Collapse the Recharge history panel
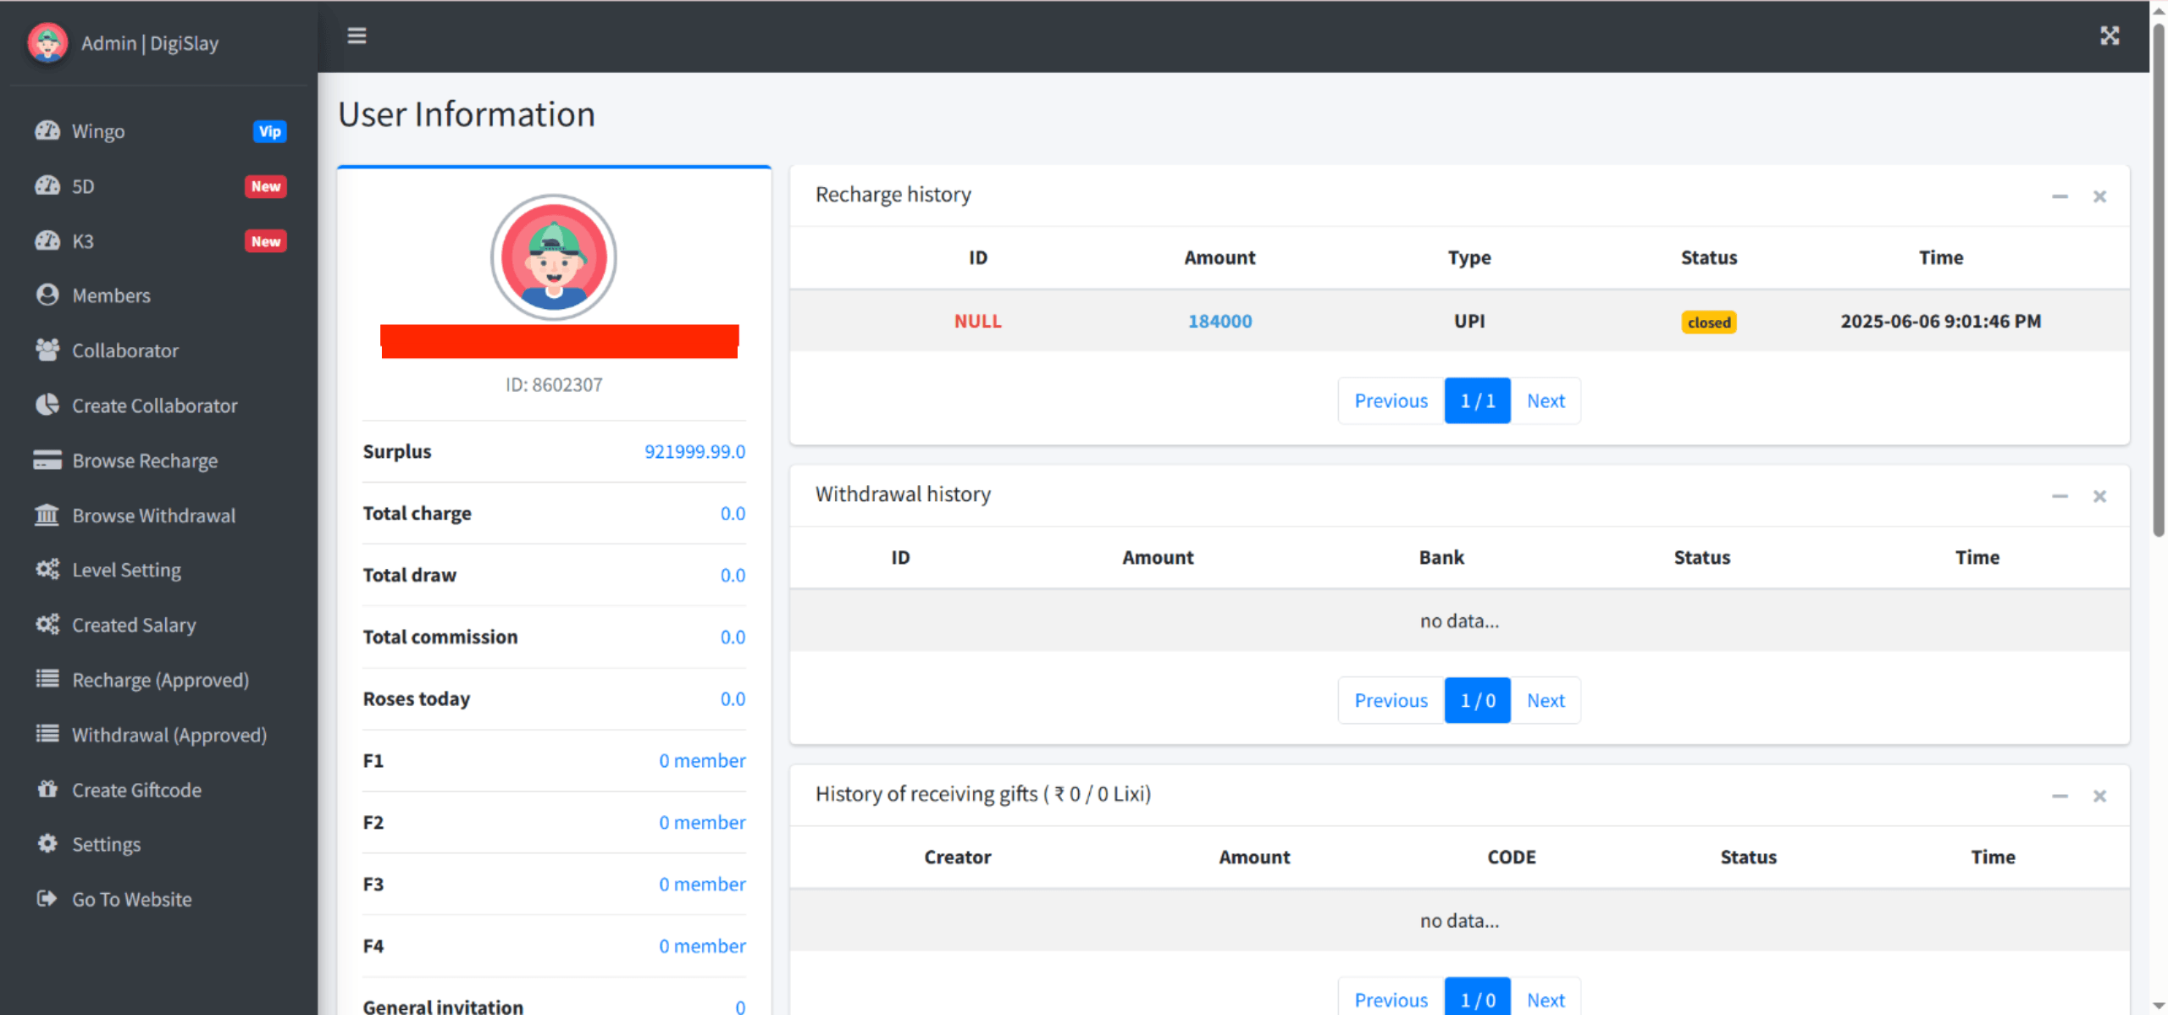 tap(2060, 196)
